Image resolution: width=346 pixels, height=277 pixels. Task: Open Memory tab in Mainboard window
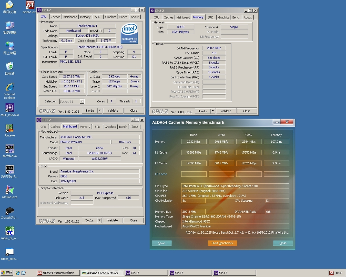[x=85, y=127]
